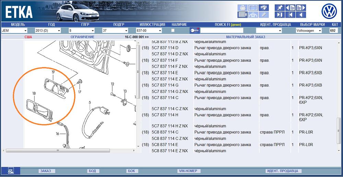This screenshot has width=343, height=177.
Task: Click the pushpin icon
Action: coord(280,8)
